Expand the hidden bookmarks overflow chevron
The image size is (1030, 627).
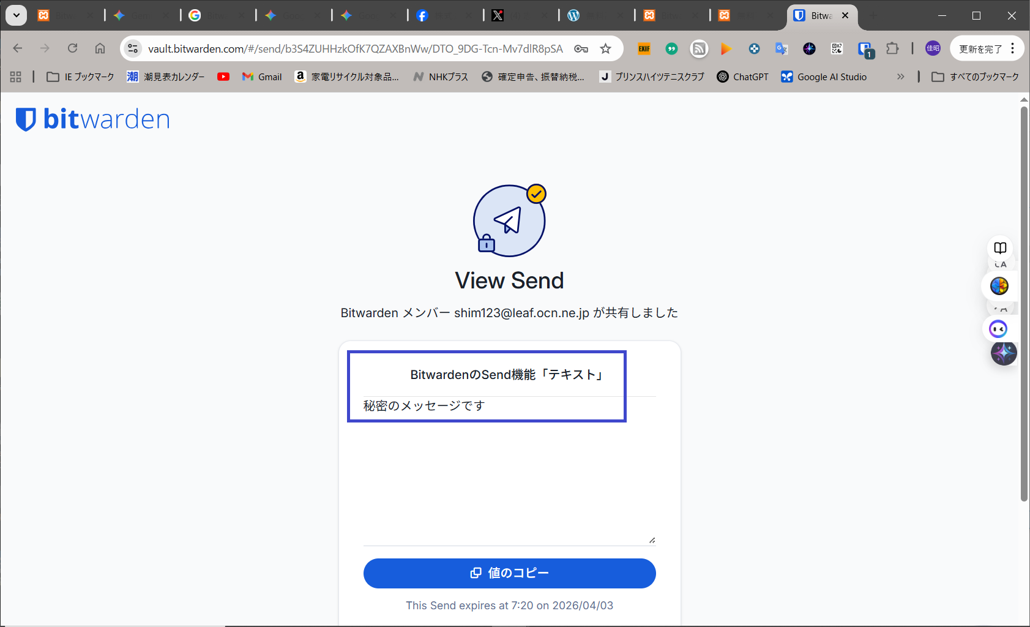(900, 77)
